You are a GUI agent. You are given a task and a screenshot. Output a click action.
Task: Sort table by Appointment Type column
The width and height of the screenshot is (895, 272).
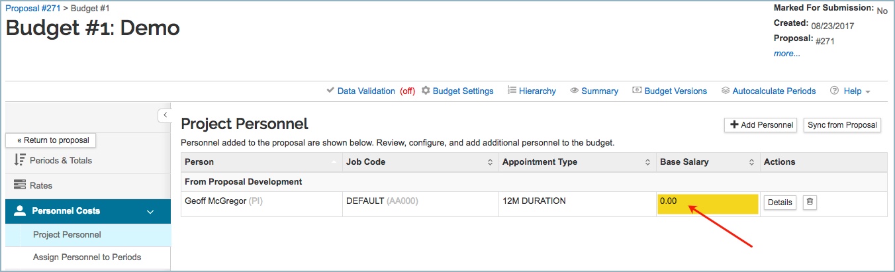click(577, 162)
